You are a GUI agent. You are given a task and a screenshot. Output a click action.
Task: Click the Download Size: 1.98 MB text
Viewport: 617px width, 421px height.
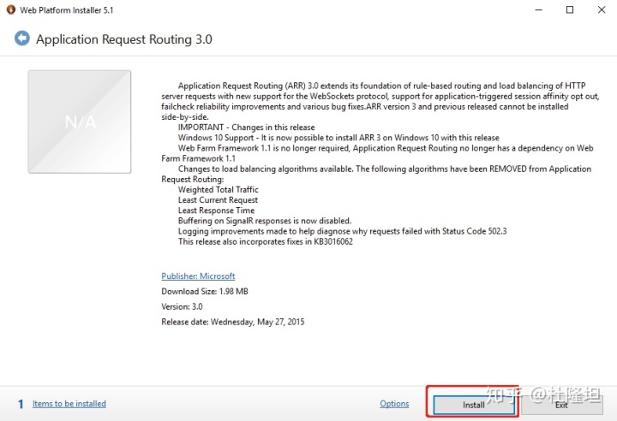(205, 291)
